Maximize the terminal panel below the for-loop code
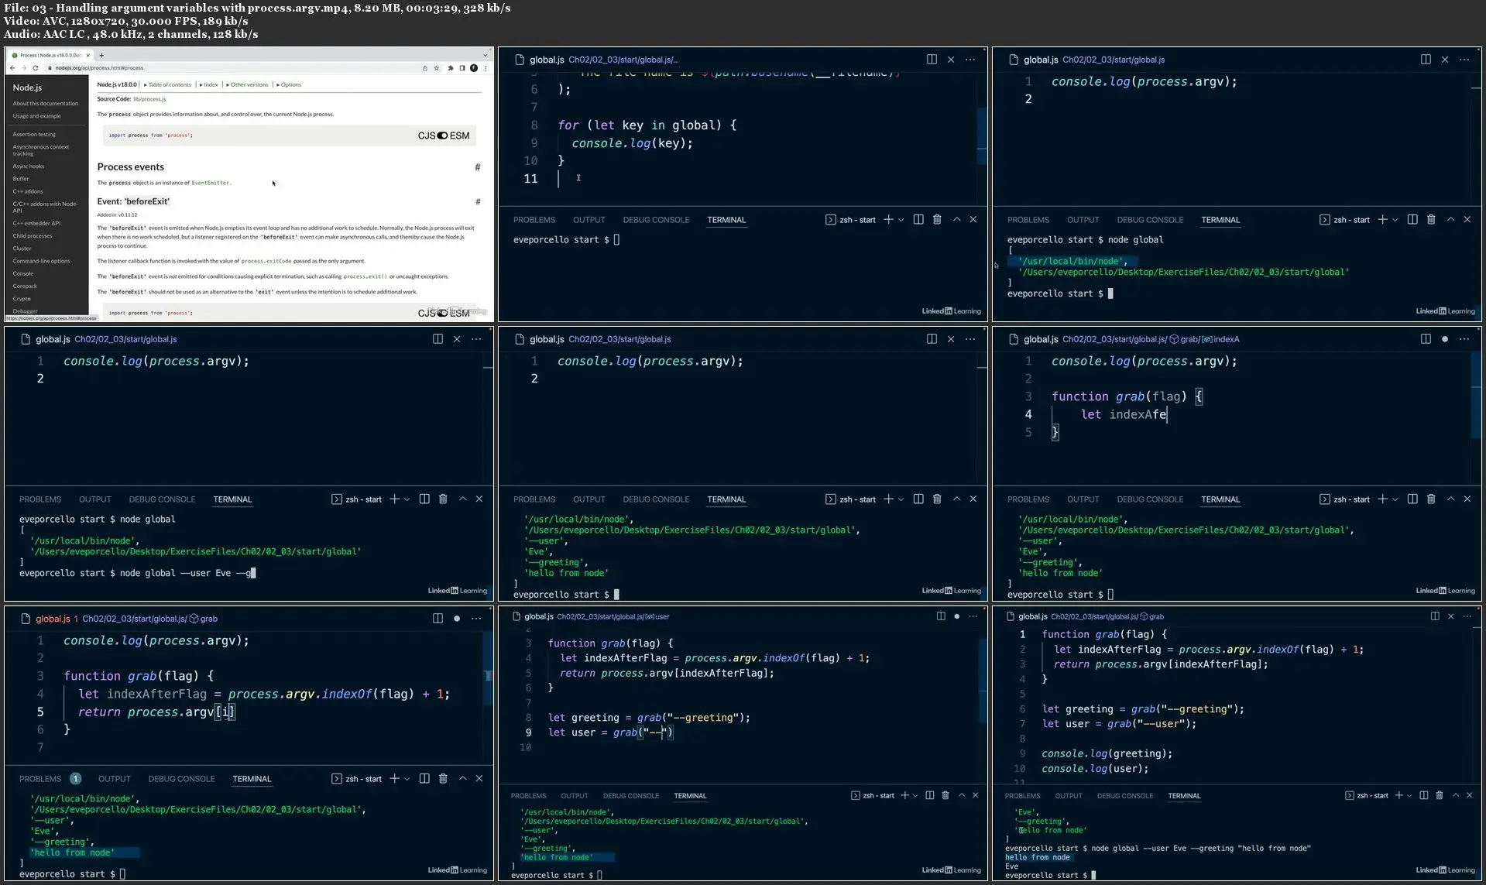Image resolution: width=1486 pixels, height=885 pixels. pos(956,220)
